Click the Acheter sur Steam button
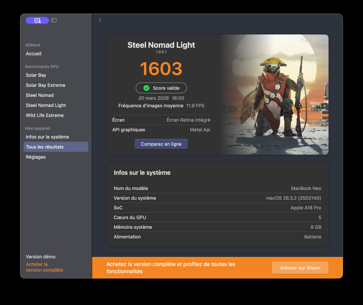363x305 pixels. [300, 268]
